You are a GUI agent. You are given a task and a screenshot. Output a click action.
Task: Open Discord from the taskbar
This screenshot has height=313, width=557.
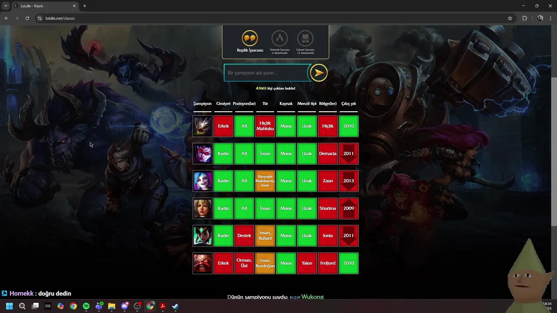click(x=124, y=306)
